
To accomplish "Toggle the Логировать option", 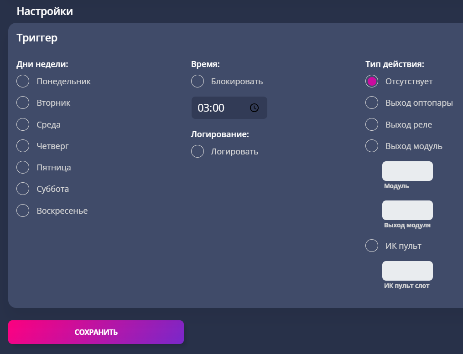I will coord(198,151).
